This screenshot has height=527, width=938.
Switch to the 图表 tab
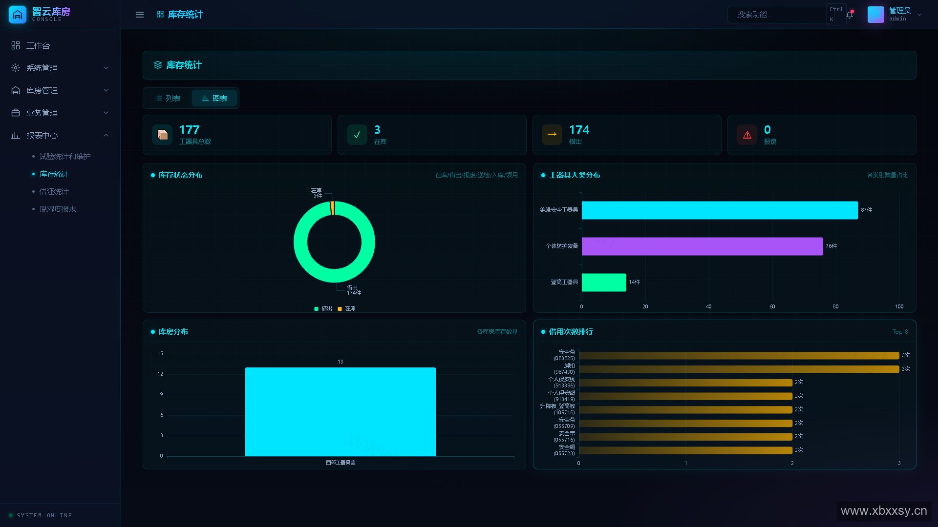214,98
